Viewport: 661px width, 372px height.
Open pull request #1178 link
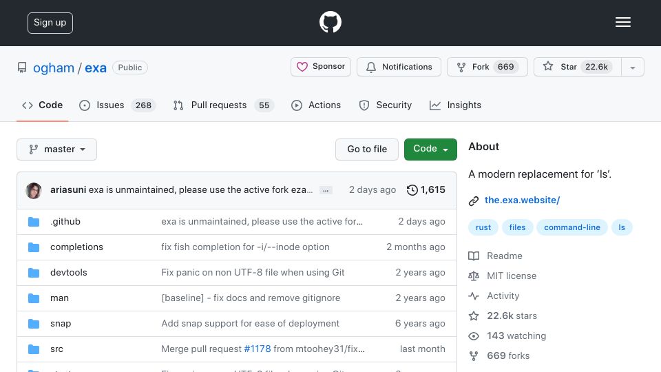[258, 349]
